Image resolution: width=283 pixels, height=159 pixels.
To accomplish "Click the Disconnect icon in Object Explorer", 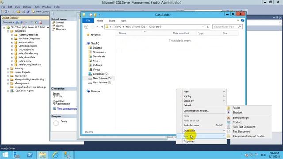I will click(x=22, y=23).
